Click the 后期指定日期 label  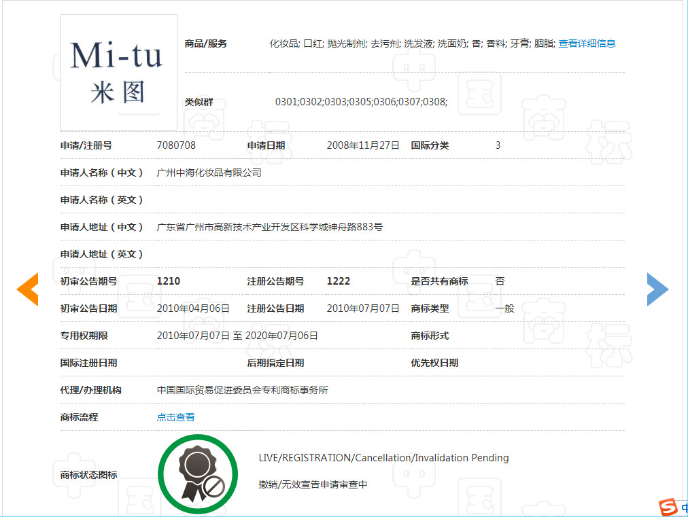coord(275,363)
